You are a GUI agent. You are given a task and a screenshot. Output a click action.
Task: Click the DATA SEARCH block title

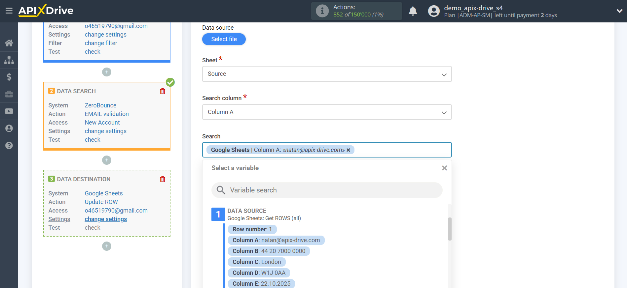pos(76,91)
